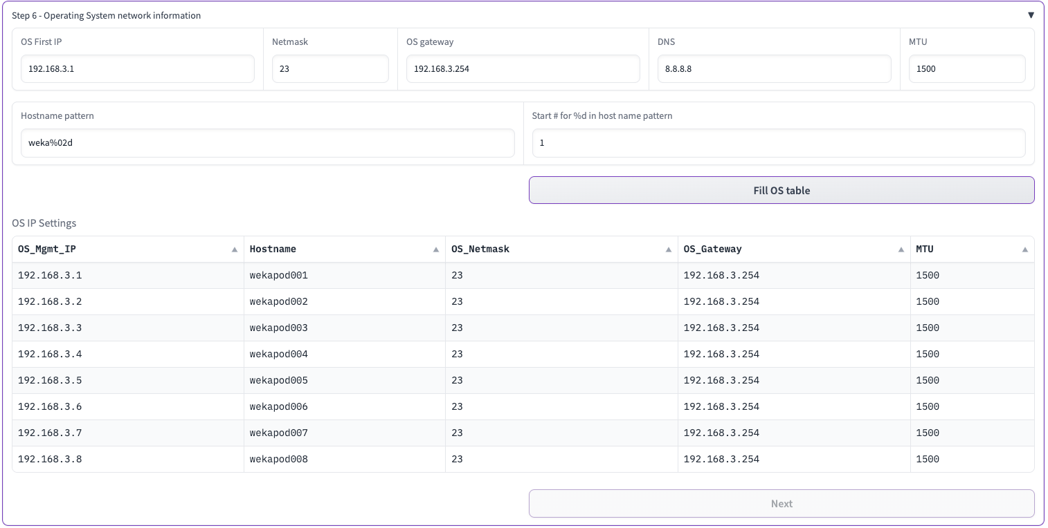This screenshot has width=1048, height=528.
Task: Click into the OS gateway field
Action: tap(523, 69)
